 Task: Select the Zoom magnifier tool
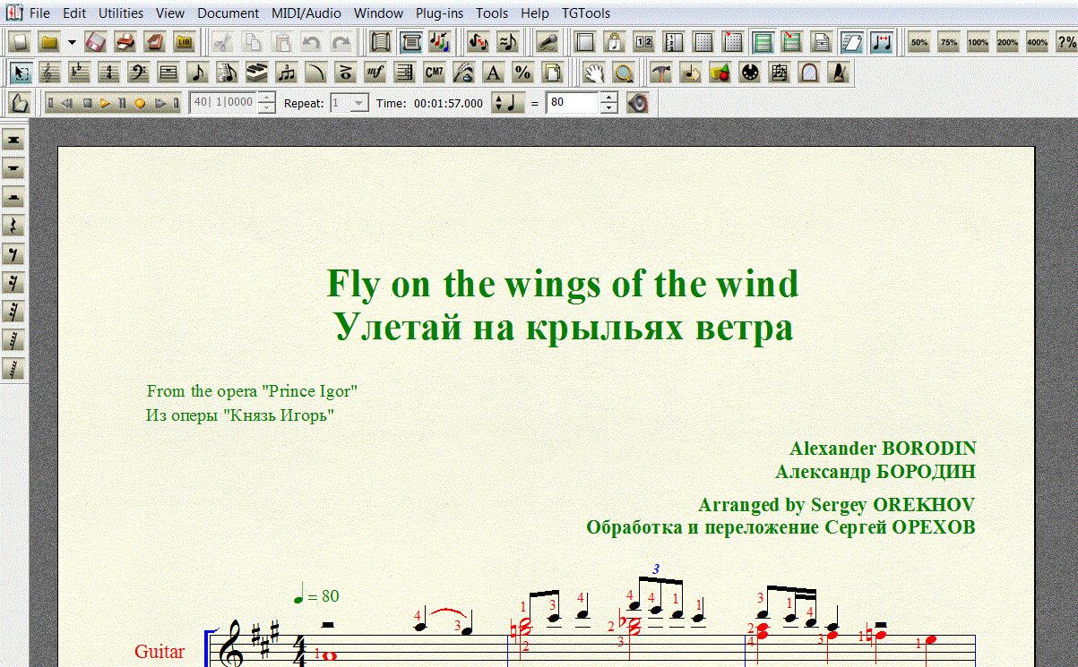[x=623, y=73]
